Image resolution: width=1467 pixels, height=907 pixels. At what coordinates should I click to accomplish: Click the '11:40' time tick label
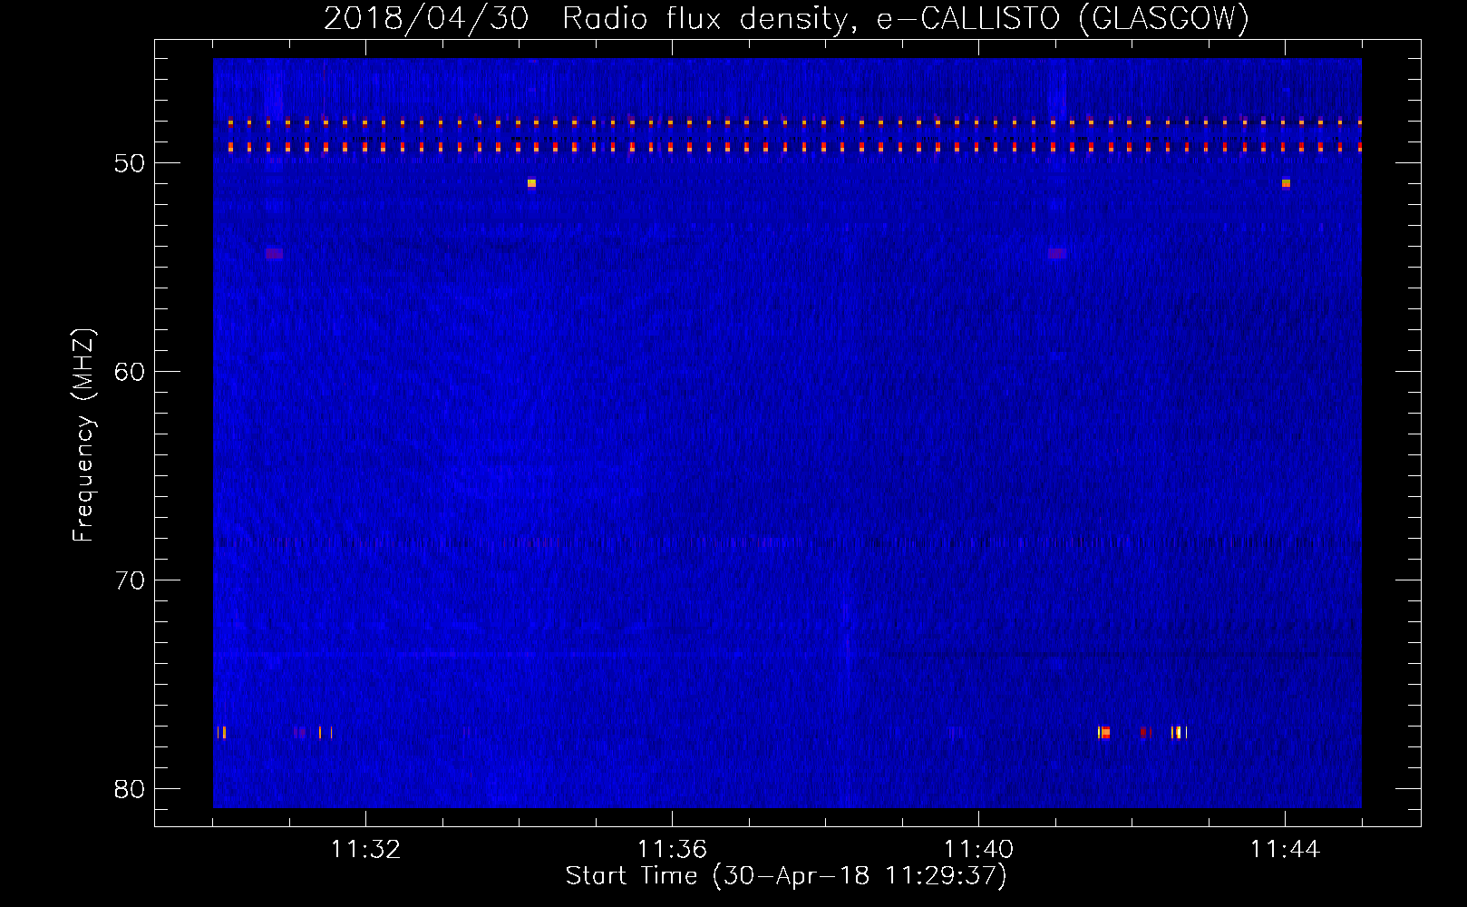tap(978, 849)
